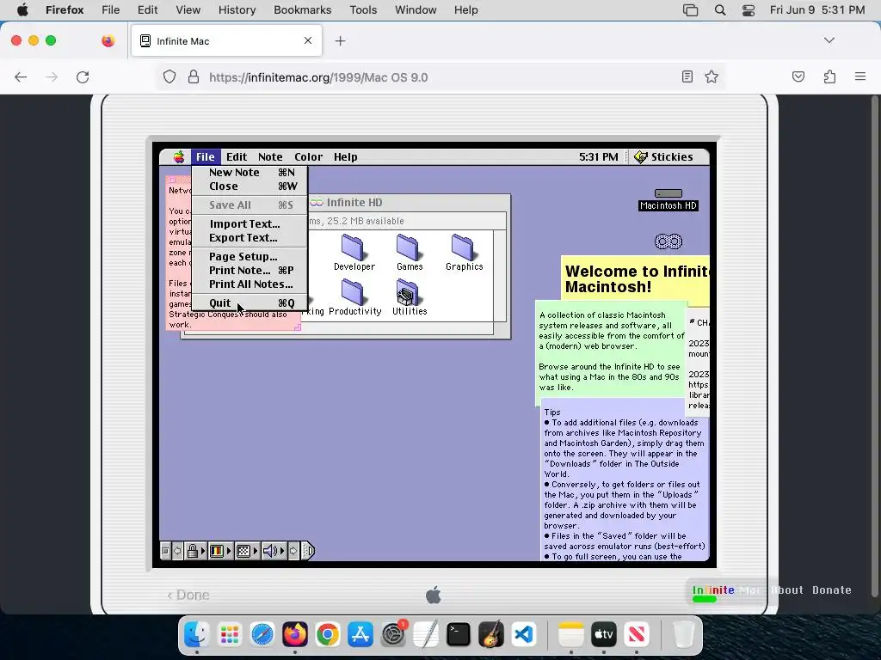Choose Print Note... menu item
This screenshot has height=660, width=881.
point(250,271)
